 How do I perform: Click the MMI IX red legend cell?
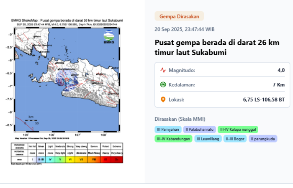[x=105, y=160]
